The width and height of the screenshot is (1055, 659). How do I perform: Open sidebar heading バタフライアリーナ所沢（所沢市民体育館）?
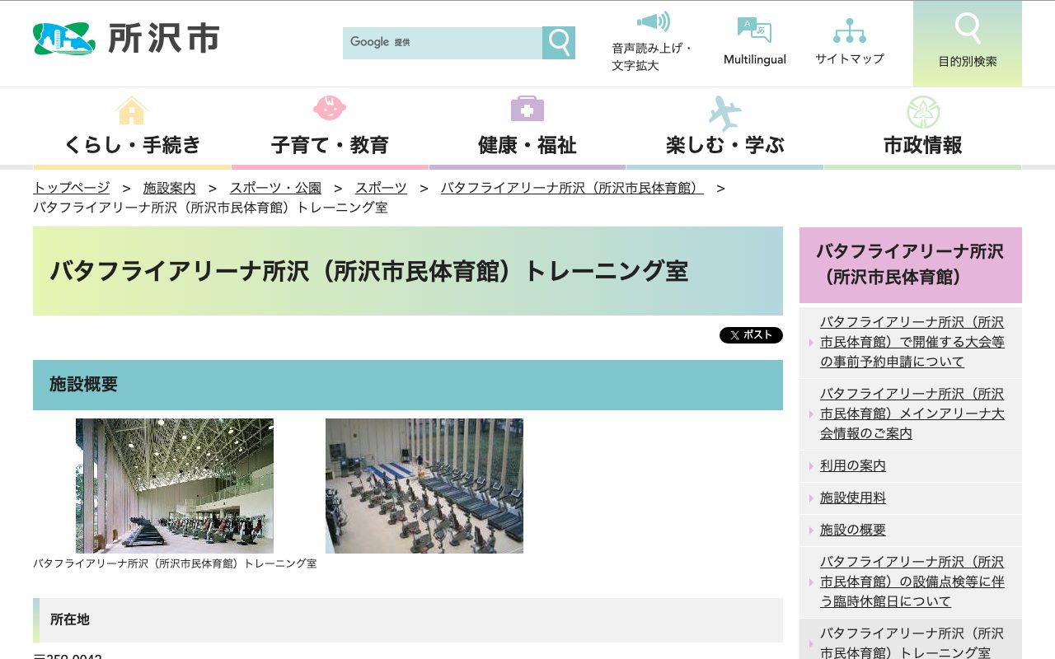click(911, 264)
